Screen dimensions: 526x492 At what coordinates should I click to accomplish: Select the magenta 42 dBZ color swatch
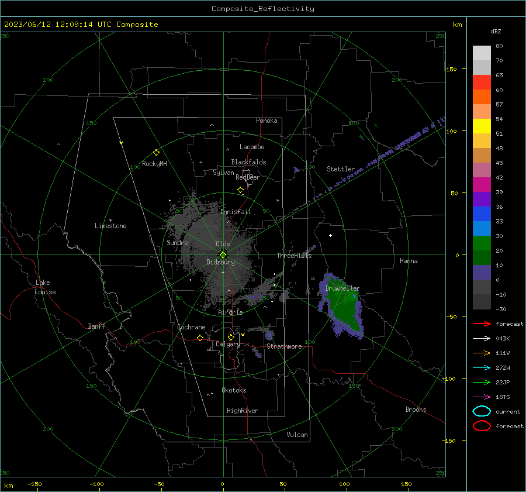pos(482,184)
